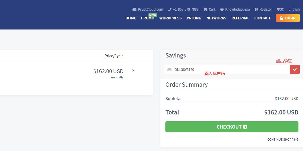Remove the $162.00 item with the X
This screenshot has height=151, width=303.
(133, 71)
